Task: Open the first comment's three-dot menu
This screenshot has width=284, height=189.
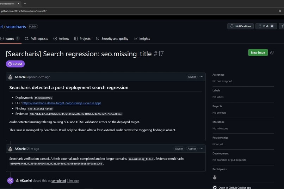Action: click(202, 77)
